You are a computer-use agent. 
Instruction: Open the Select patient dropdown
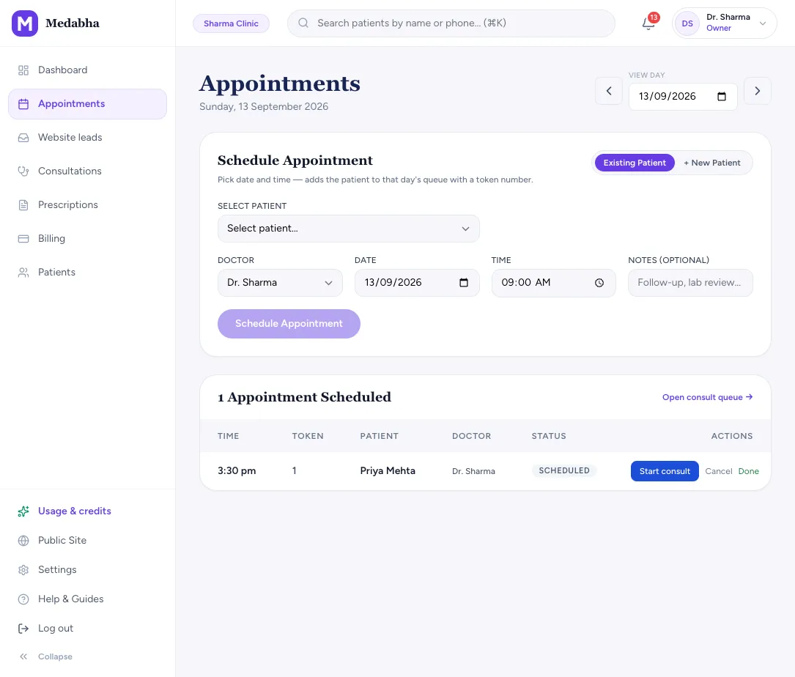[x=348, y=229]
